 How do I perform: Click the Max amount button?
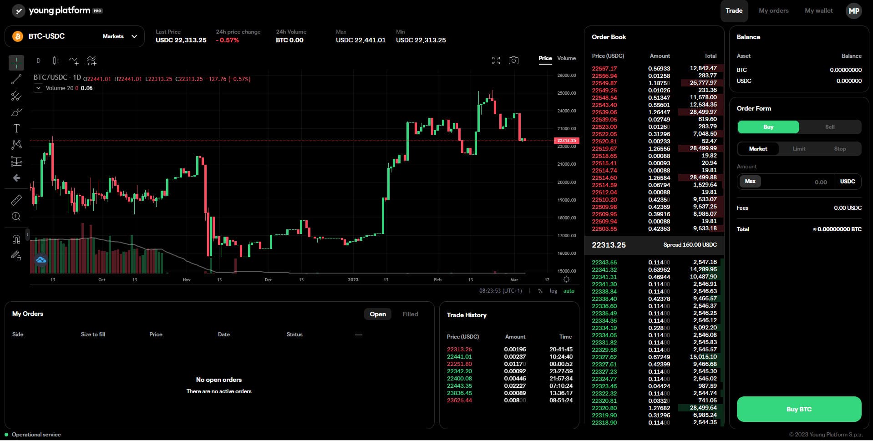point(750,181)
